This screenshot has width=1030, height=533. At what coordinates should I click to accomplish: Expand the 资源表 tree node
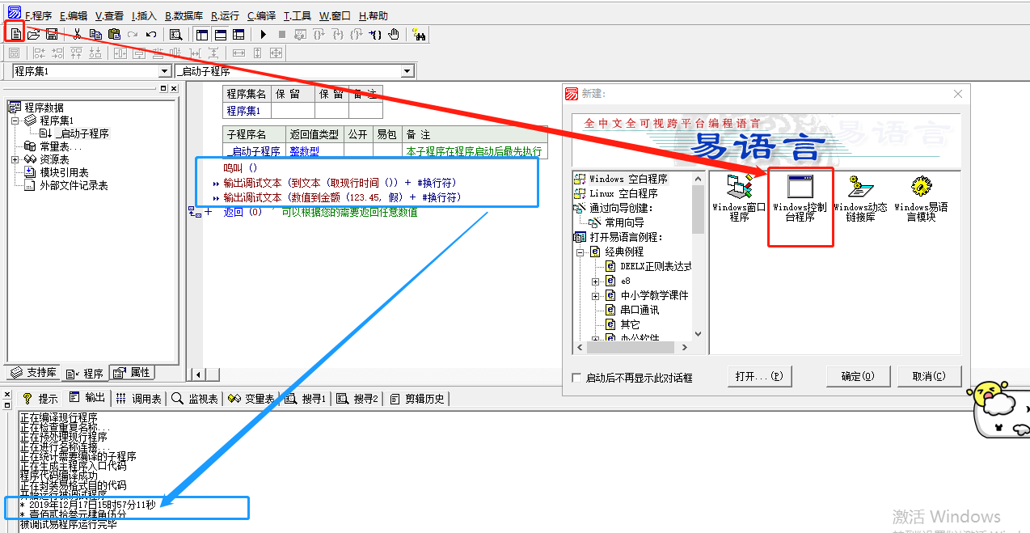pos(15,159)
